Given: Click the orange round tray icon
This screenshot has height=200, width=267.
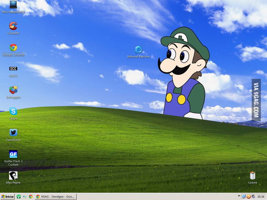Looking at the screenshot, I should [249, 197].
